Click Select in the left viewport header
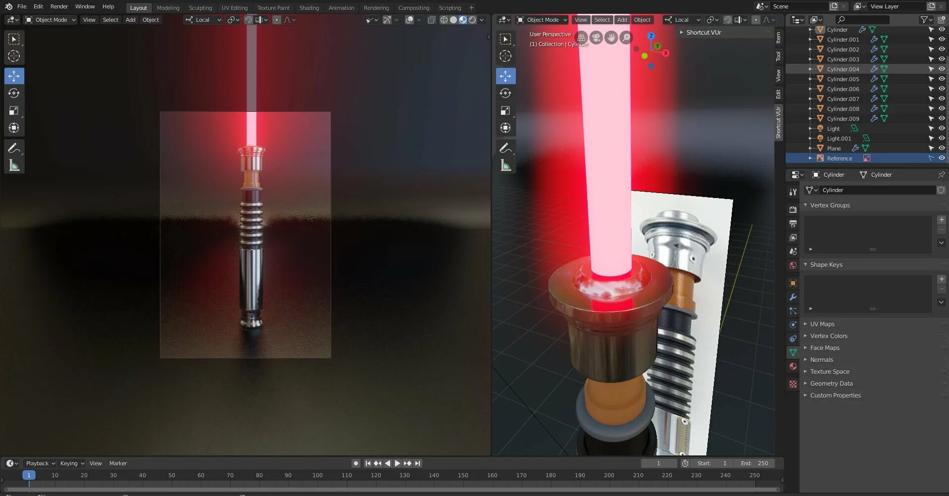Image resolution: width=949 pixels, height=496 pixels. (110, 20)
